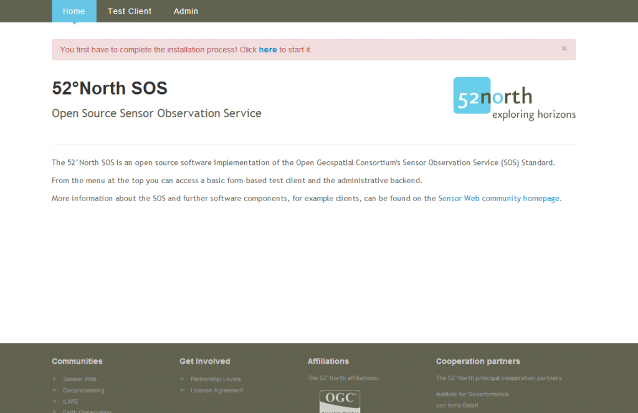Open the Sensor Web community homepage link
This screenshot has height=413, width=638.
pos(498,198)
